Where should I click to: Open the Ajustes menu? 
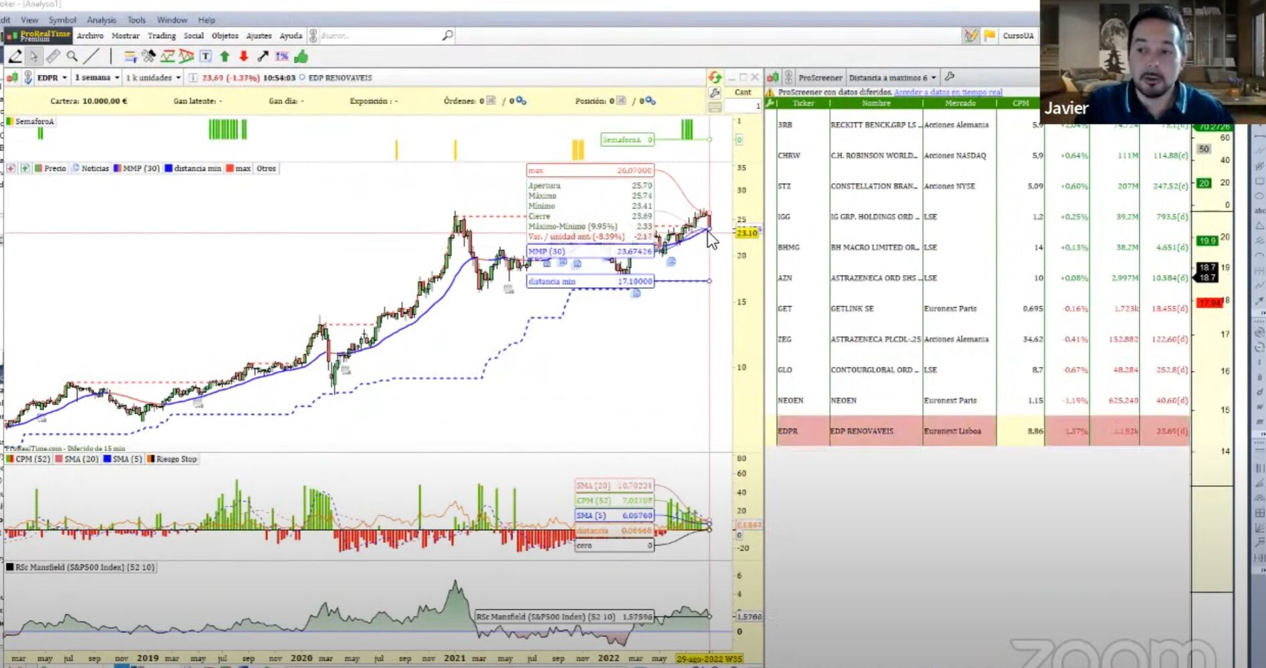click(x=259, y=35)
